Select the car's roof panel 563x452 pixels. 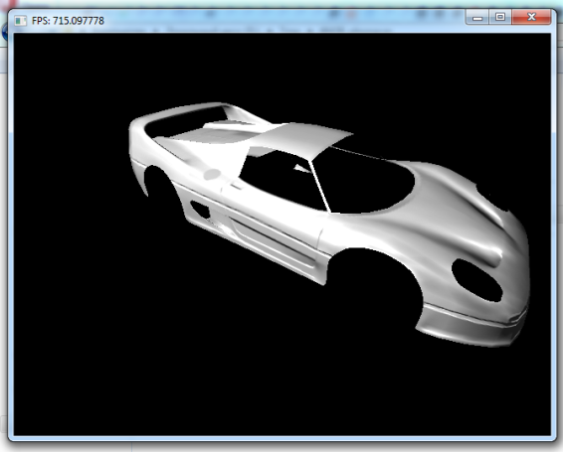click(x=301, y=138)
